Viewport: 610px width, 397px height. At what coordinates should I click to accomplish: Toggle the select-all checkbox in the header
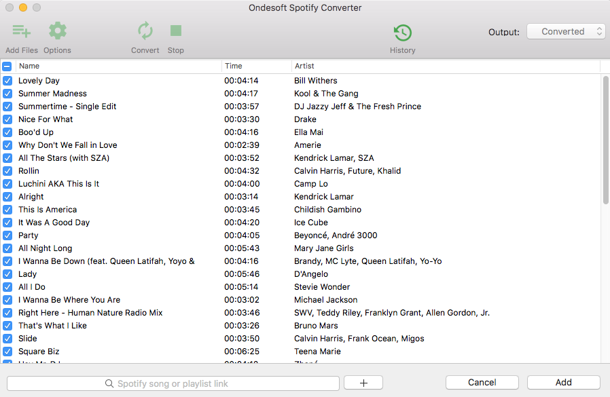7,67
